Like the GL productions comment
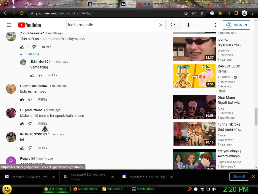The image size is (258, 194). coord(22,124)
